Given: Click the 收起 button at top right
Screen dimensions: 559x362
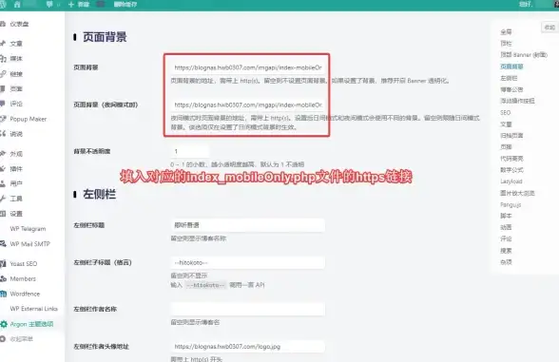Looking at the screenshot, I should [x=549, y=27].
